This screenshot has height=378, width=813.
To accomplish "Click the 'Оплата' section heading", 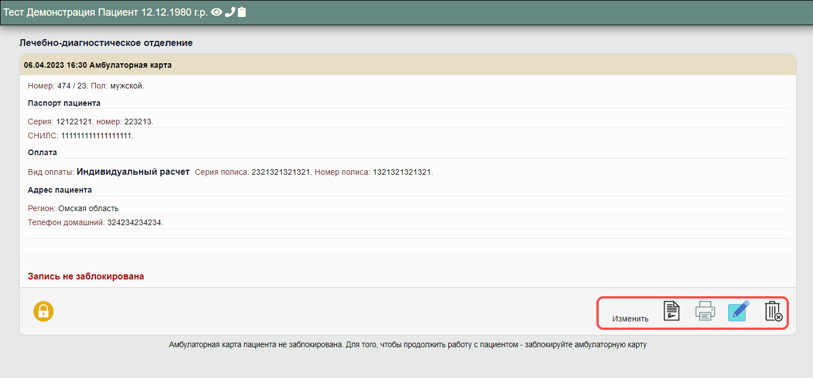I will 42,152.
